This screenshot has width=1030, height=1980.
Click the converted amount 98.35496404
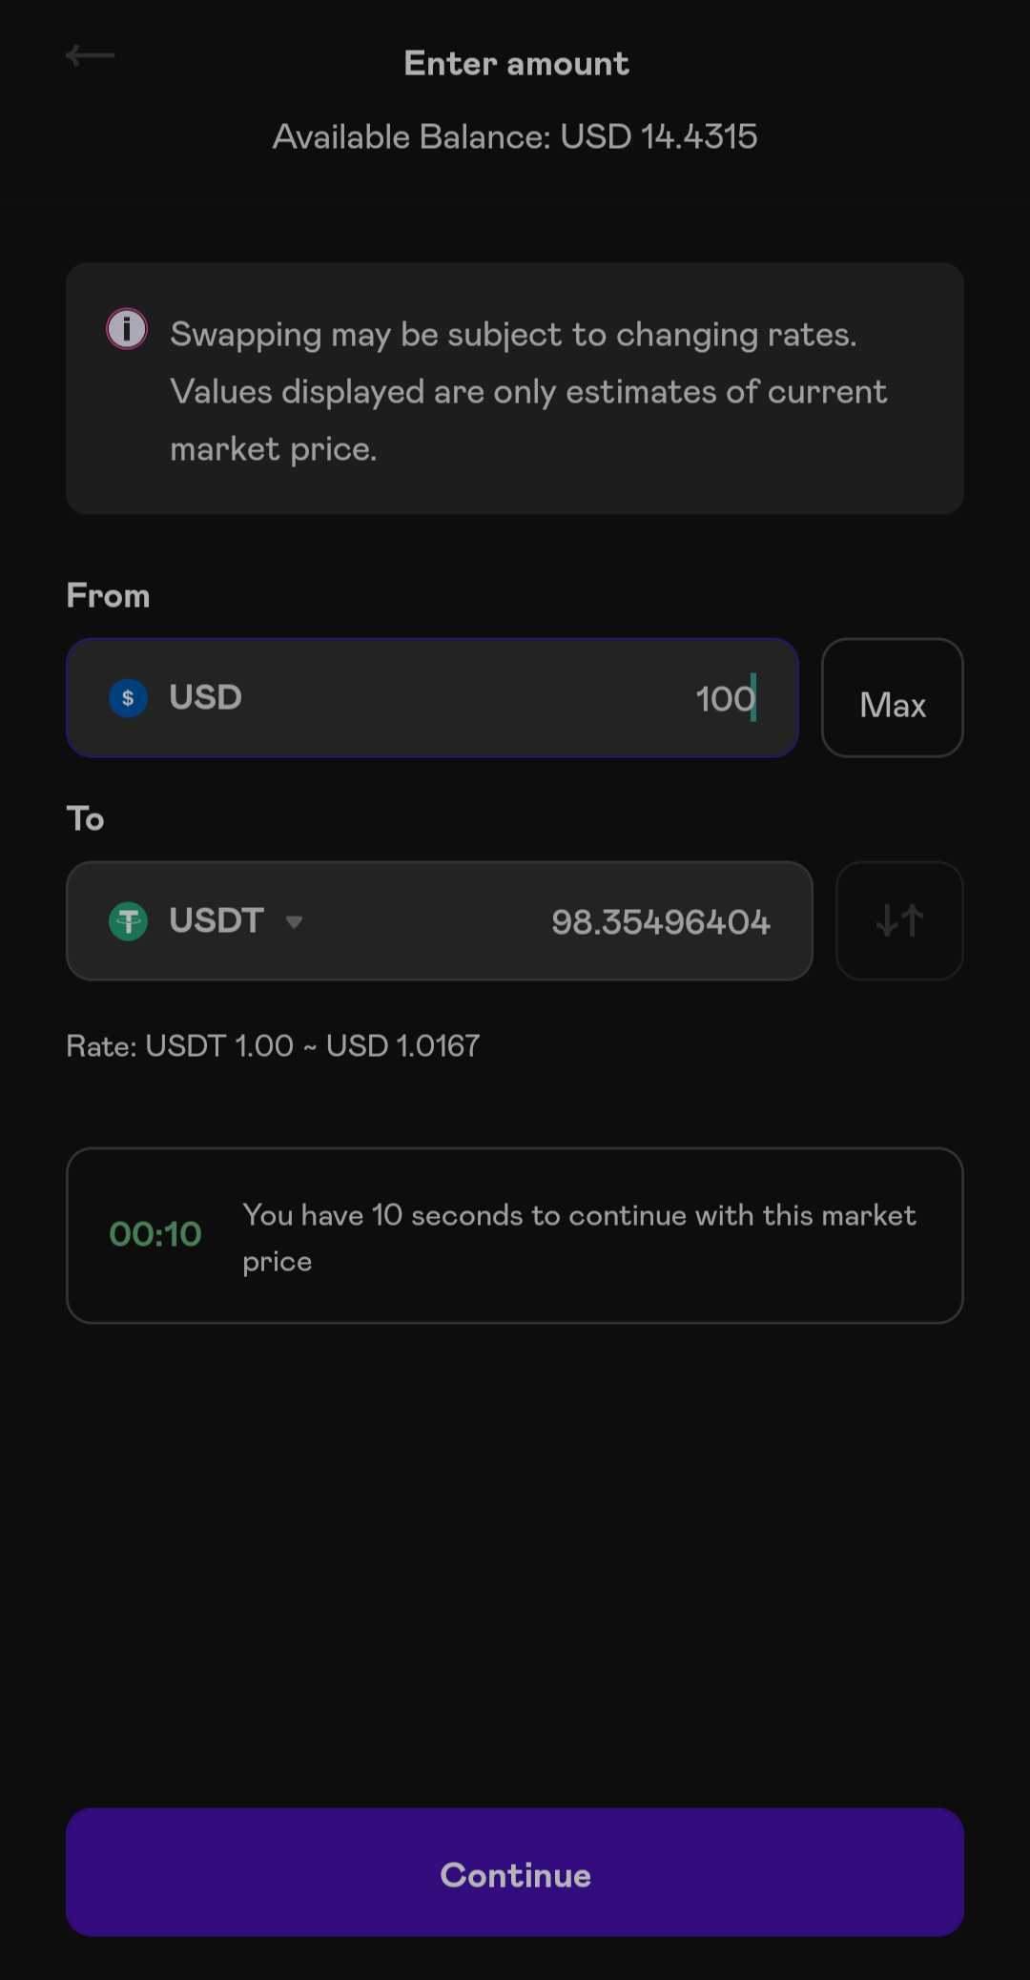[x=660, y=922]
